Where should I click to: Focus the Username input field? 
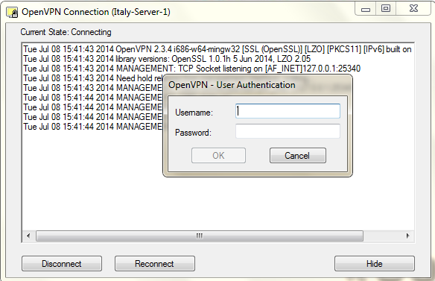click(288, 111)
